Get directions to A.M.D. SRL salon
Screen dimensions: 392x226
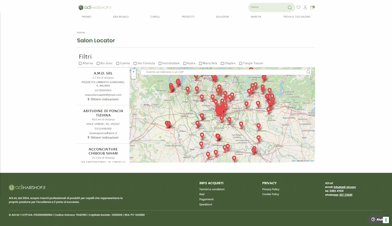coord(103,99)
